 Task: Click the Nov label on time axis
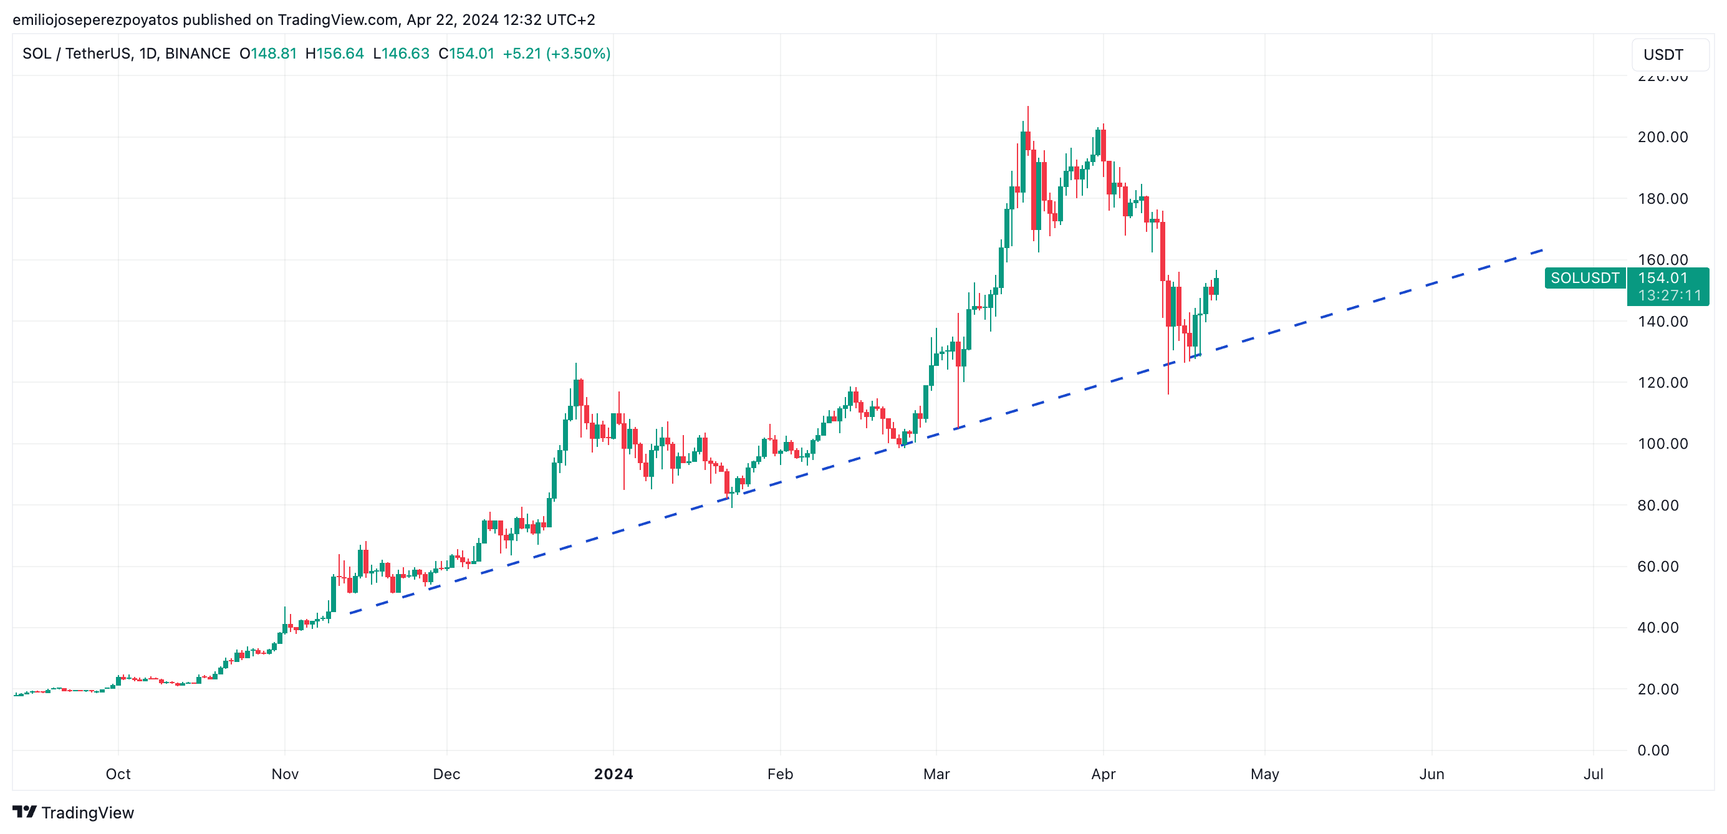285,774
